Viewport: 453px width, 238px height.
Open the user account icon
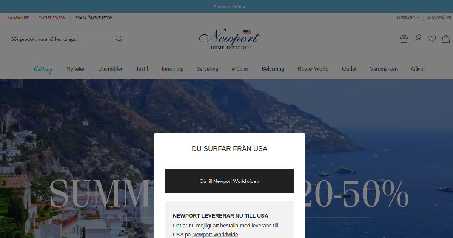click(x=418, y=39)
